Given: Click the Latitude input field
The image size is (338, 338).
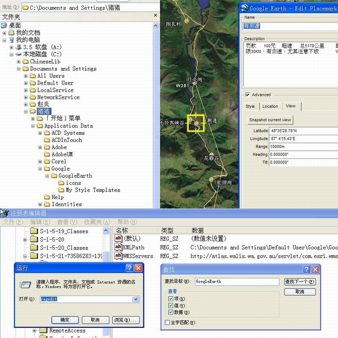Looking at the screenshot, I should pyautogui.click(x=304, y=131).
